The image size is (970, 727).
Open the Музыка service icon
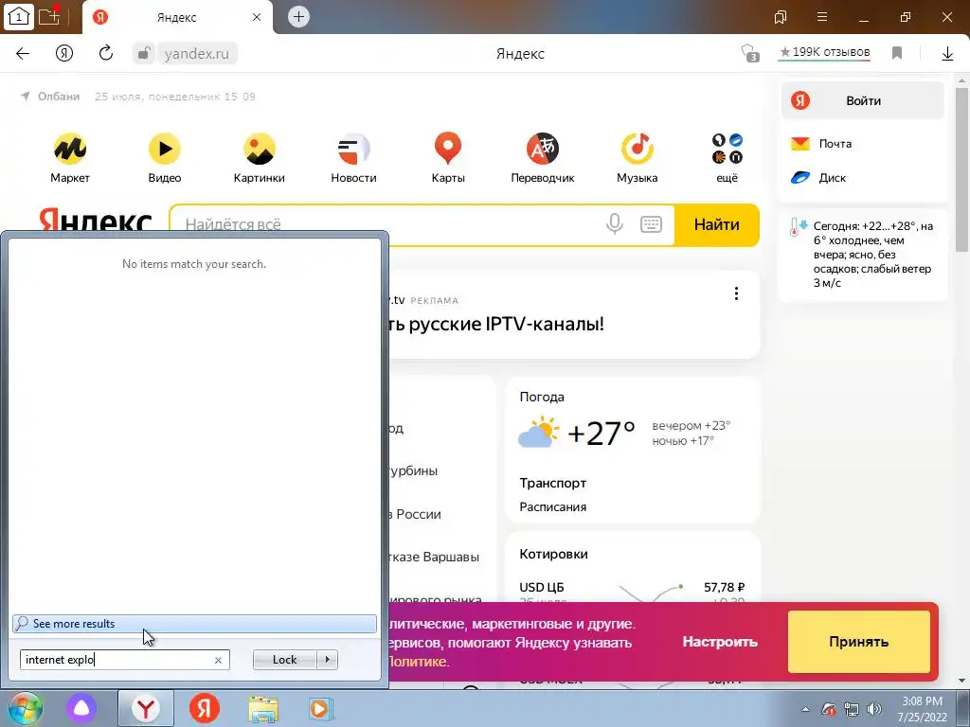638,149
